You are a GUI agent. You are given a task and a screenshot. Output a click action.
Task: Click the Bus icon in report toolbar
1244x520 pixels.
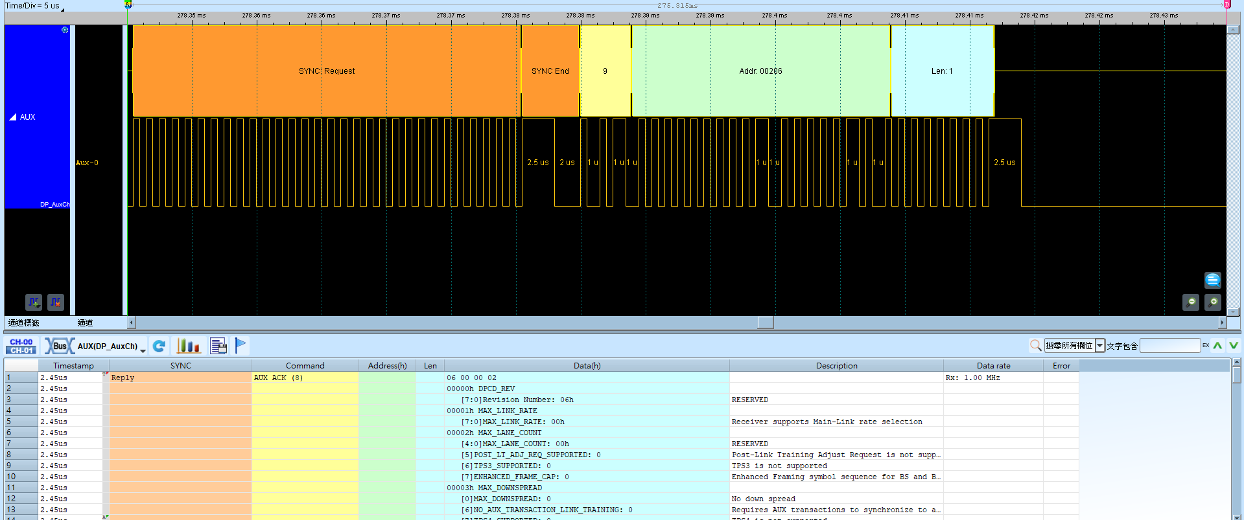[x=60, y=346]
